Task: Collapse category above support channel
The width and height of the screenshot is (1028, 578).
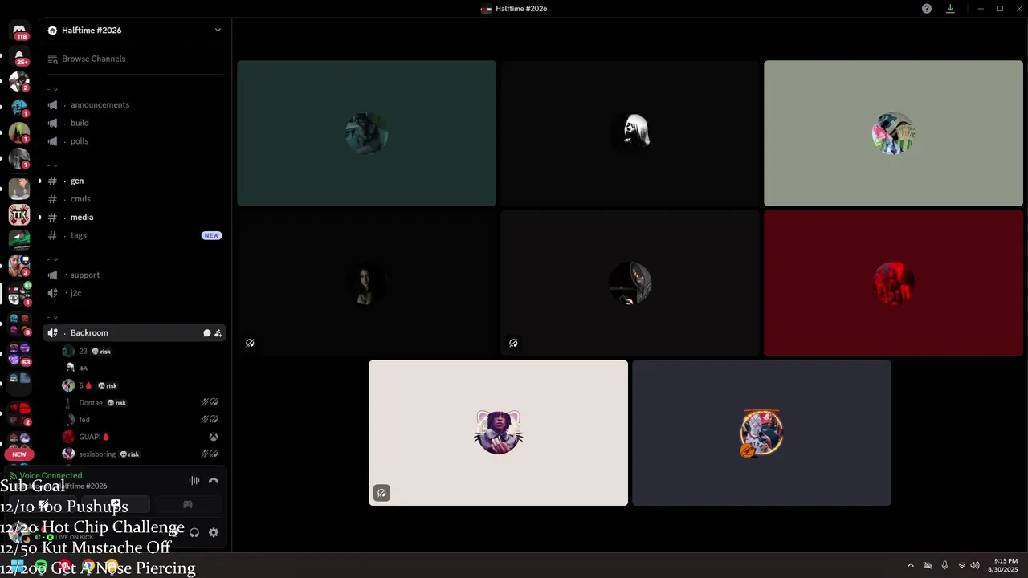Action: 53,258
